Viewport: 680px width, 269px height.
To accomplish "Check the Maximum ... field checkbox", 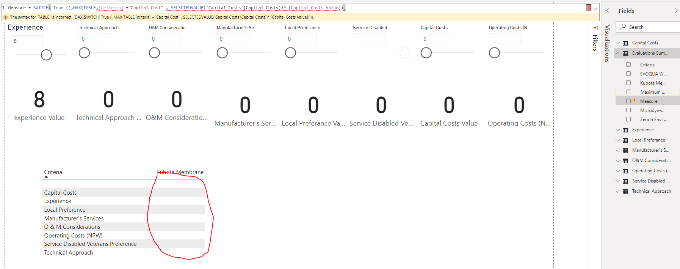I will pos(629,92).
